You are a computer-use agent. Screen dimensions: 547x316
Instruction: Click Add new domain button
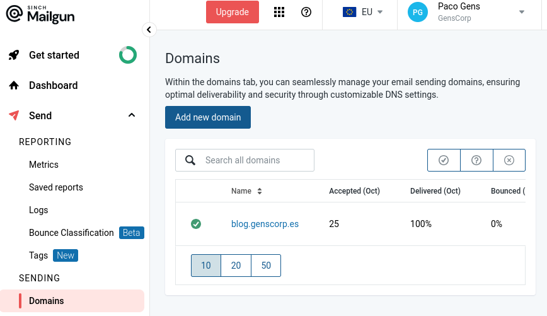pyautogui.click(x=208, y=117)
